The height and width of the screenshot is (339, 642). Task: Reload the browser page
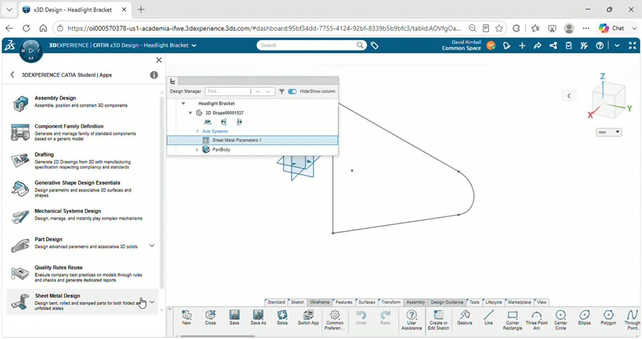pyautogui.click(x=26, y=28)
